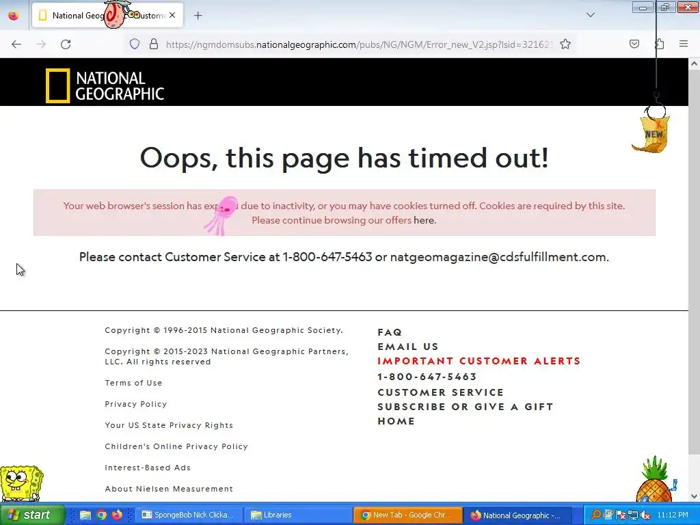The image size is (700, 525).
Task: Click the SpongeBob desktop character
Action: 21,483
